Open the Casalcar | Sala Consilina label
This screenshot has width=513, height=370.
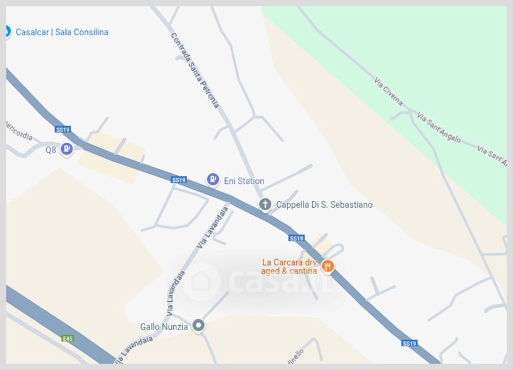point(62,32)
